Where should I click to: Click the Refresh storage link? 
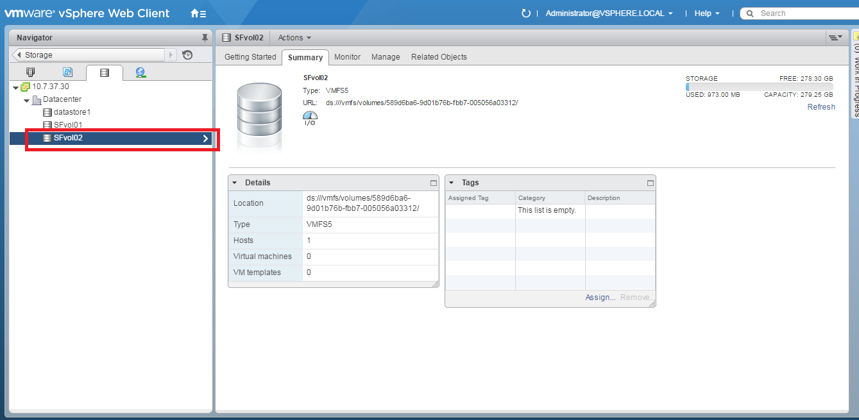click(821, 107)
